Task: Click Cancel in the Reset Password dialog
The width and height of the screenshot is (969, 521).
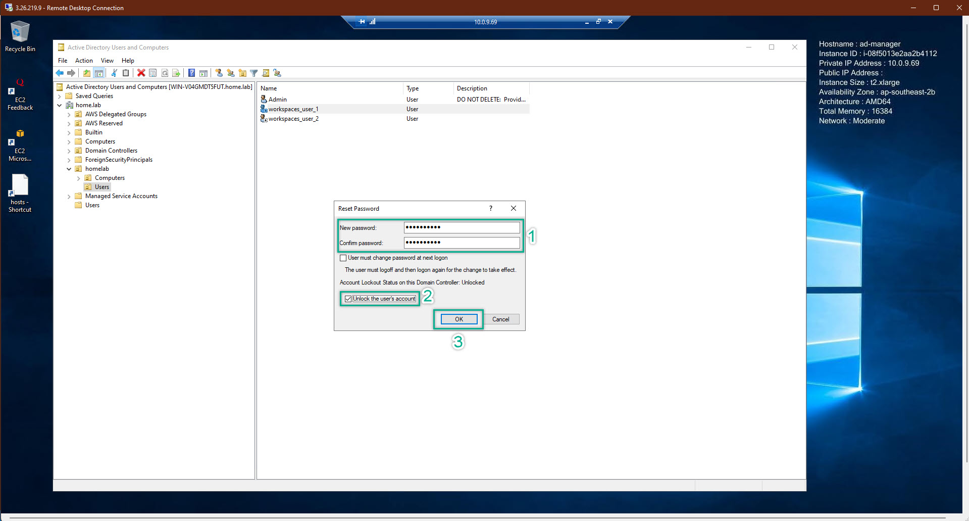Action: [x=500, y=319]
